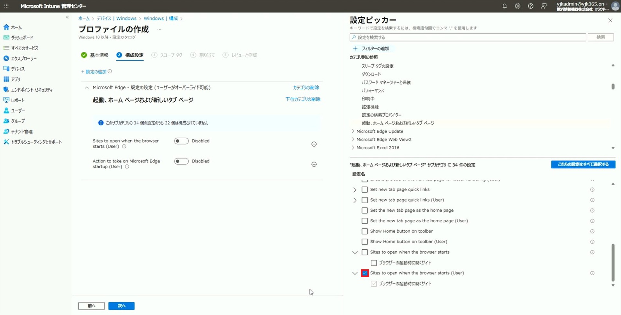Show info for 'Show Home button on toolbar'
Screen dimensions: 621x315
coord(592,231)
